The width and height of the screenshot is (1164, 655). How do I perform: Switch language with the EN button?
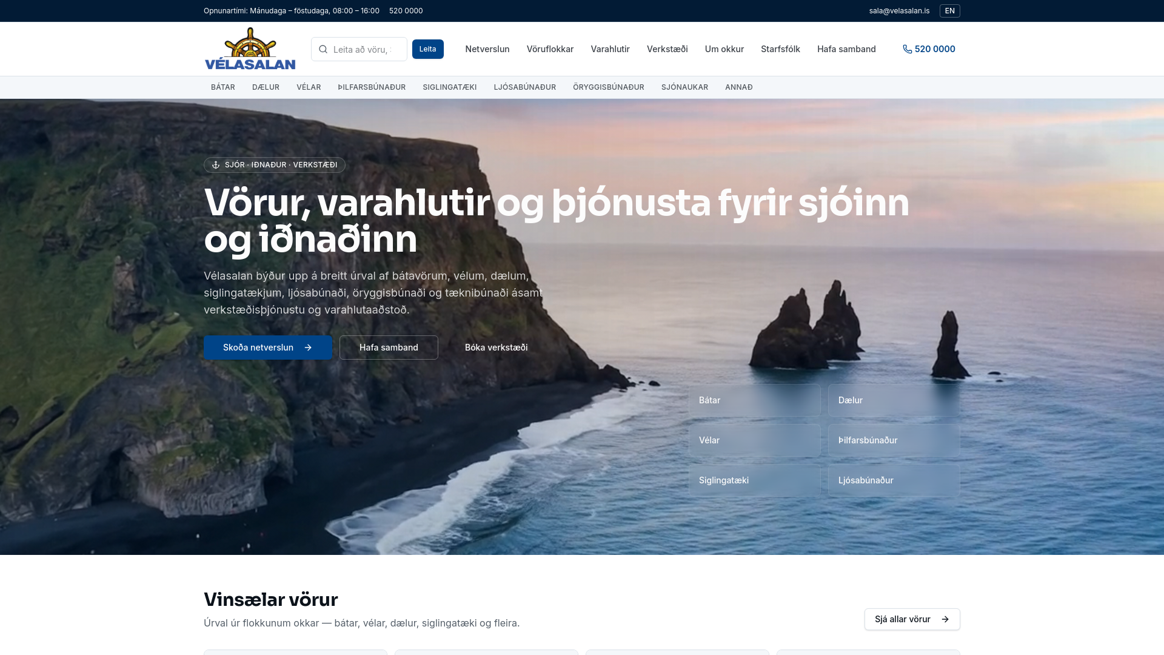pyautogui.click(x=949, y=11)
